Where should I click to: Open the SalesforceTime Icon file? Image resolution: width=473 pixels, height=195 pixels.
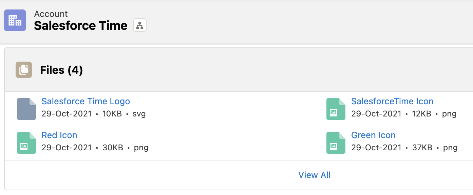click(x=392, y=101)
